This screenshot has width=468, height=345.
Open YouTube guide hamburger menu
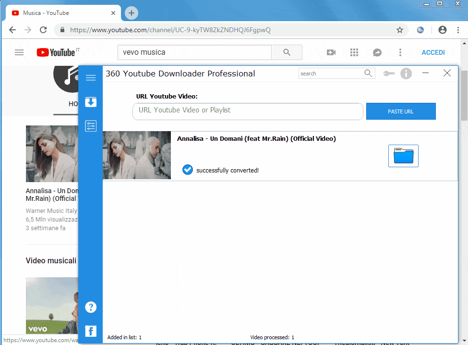coord(19,52)
